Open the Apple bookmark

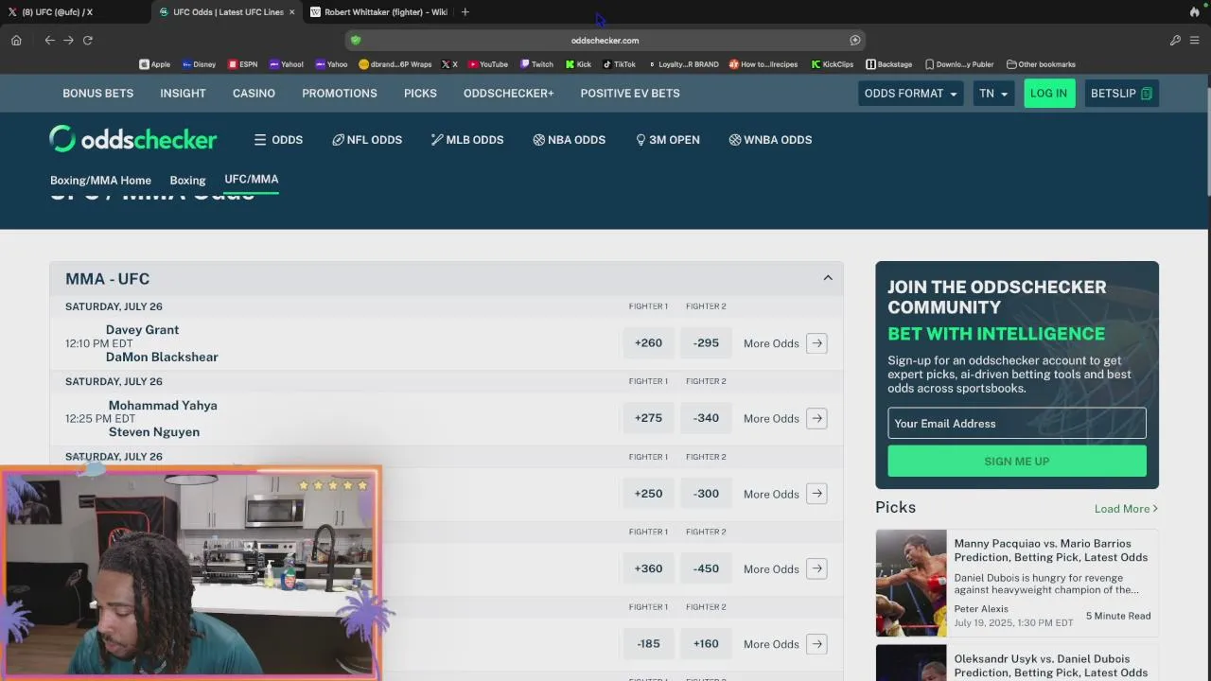155,64
